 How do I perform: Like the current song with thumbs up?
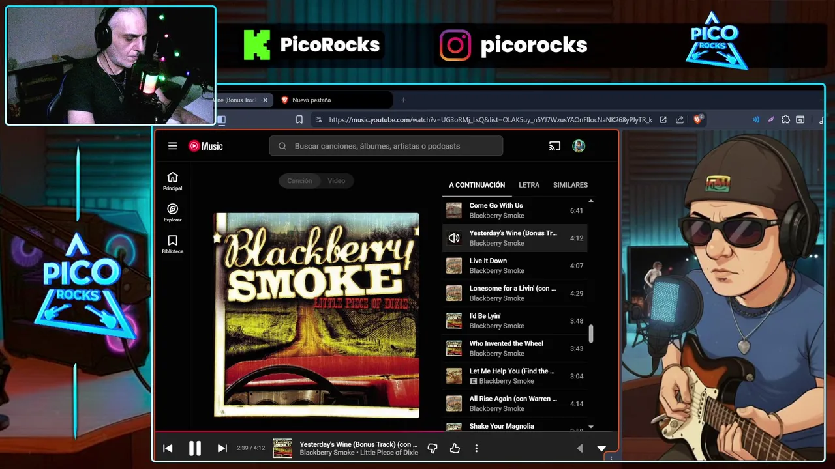(x=455, y=448)
